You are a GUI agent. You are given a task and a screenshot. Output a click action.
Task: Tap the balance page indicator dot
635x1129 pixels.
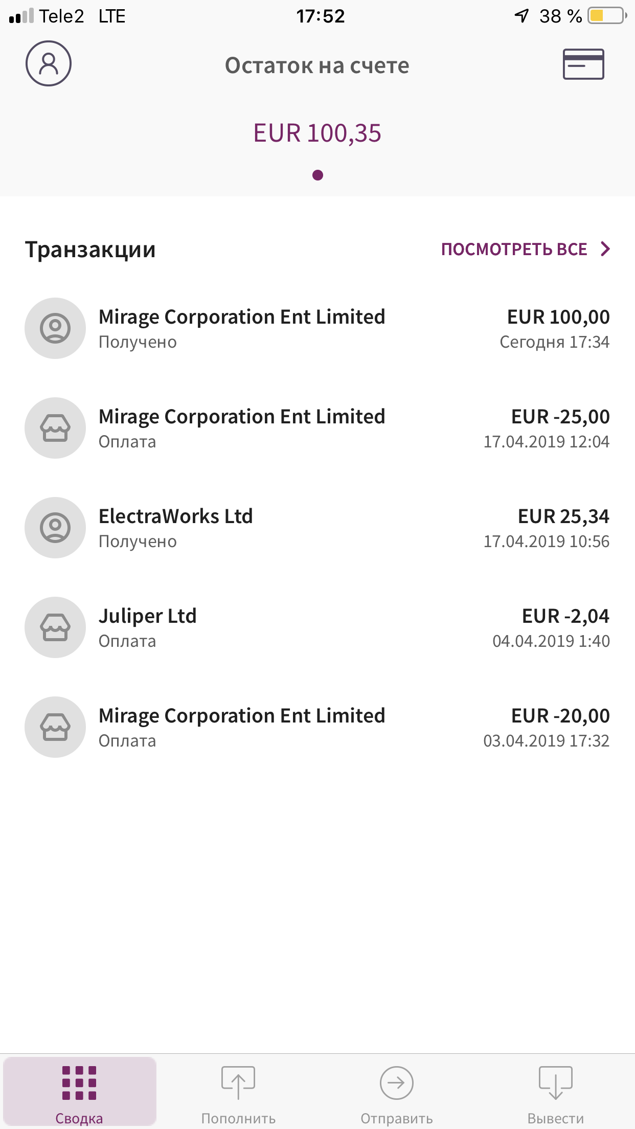tap(318, 175)
